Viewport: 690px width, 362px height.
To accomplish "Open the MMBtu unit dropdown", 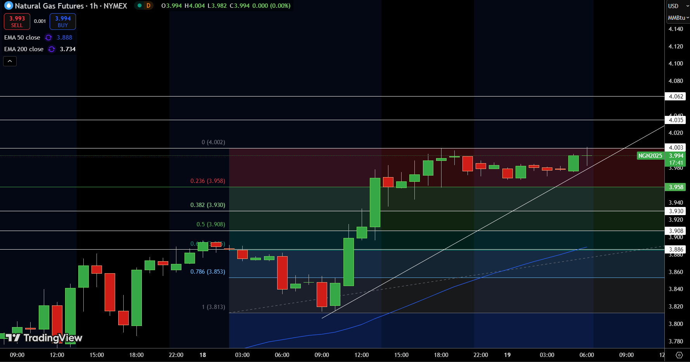I will (x=678, y=18).
